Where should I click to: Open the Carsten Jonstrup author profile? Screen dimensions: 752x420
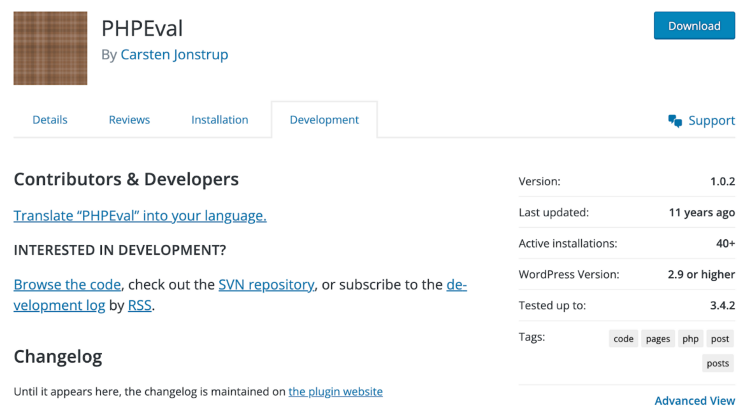point(174,55)
